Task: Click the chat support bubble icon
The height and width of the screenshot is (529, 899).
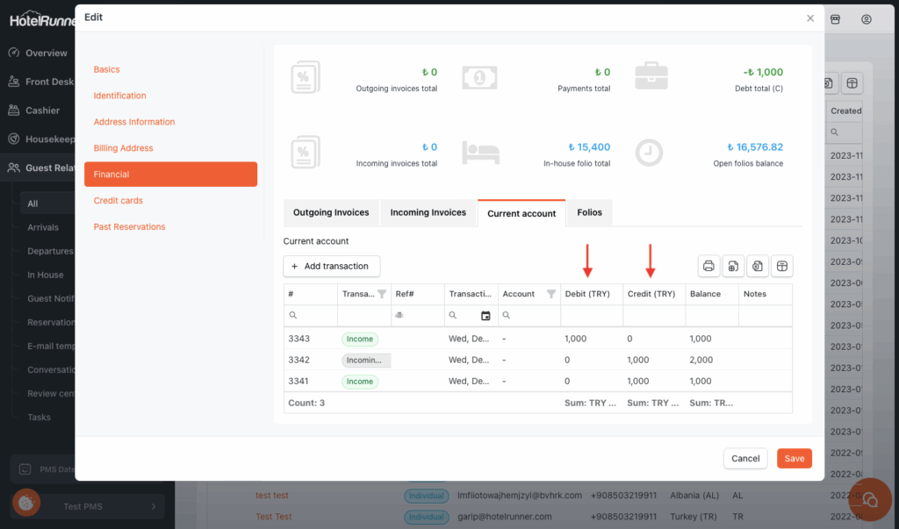Action: click(869, 499)
